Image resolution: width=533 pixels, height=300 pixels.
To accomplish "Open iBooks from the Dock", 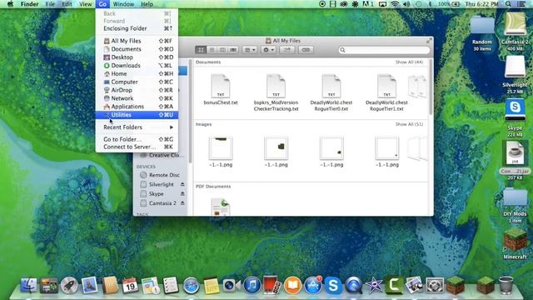I will tap(292, 285).
